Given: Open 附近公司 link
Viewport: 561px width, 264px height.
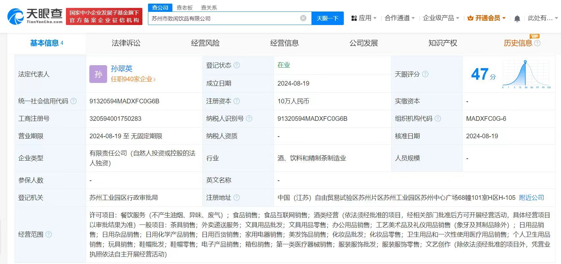Looking at the screenshot, I should tap(531, 198).
